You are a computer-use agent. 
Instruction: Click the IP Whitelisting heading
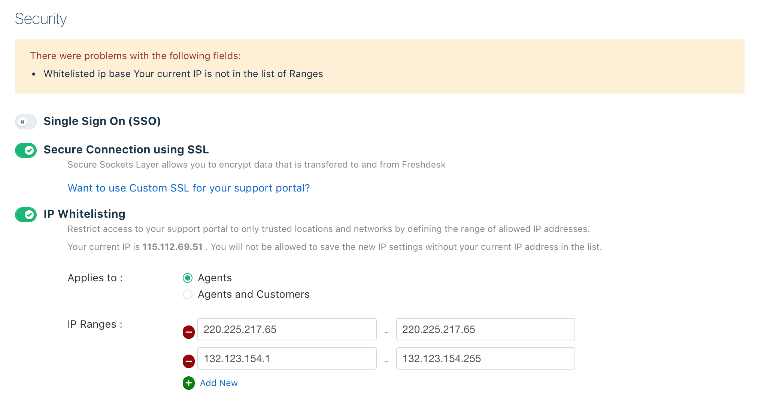coord(84,214)
